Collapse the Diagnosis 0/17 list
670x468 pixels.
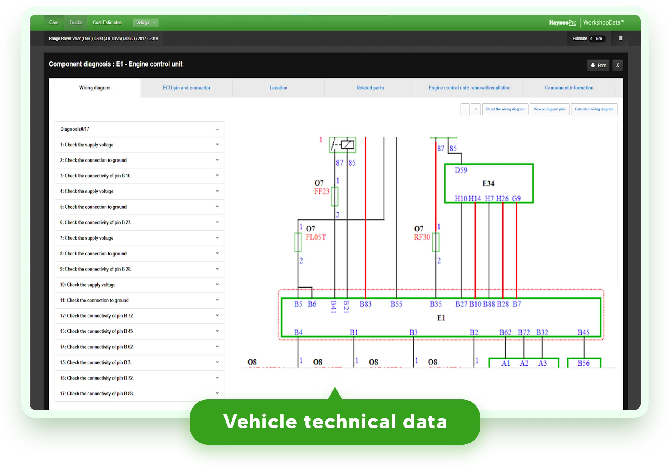point(217,129)
